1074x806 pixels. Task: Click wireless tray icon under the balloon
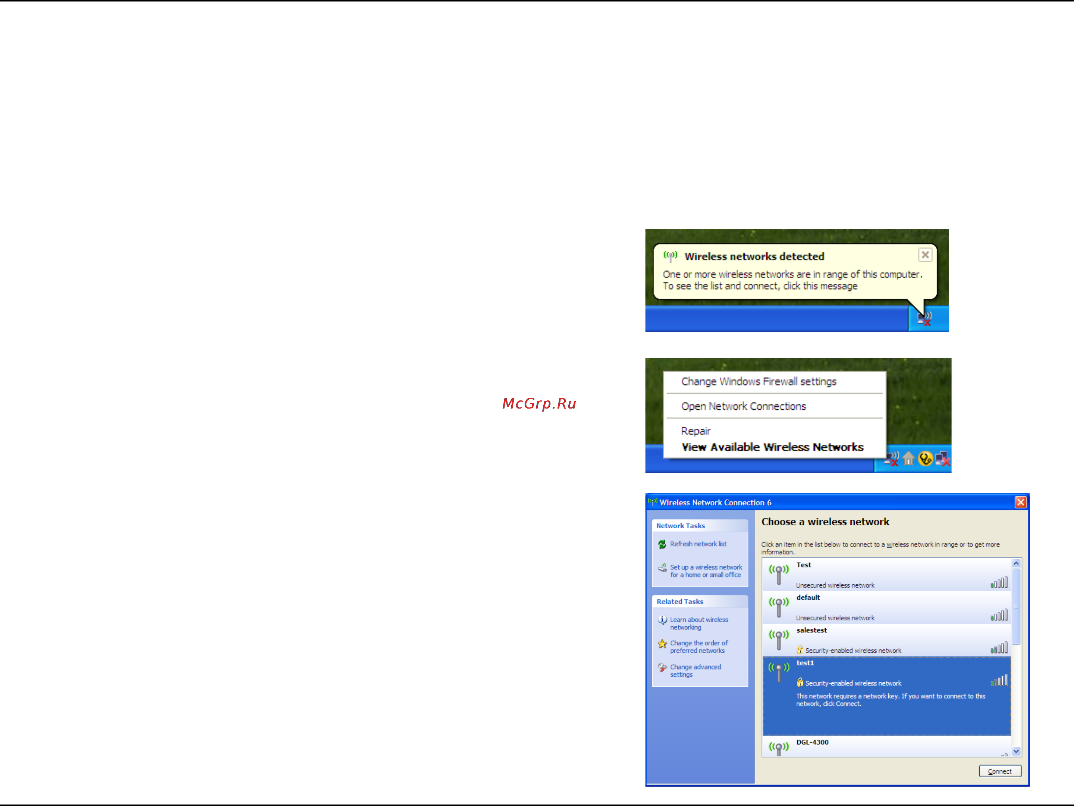click(x=924, y=319)
